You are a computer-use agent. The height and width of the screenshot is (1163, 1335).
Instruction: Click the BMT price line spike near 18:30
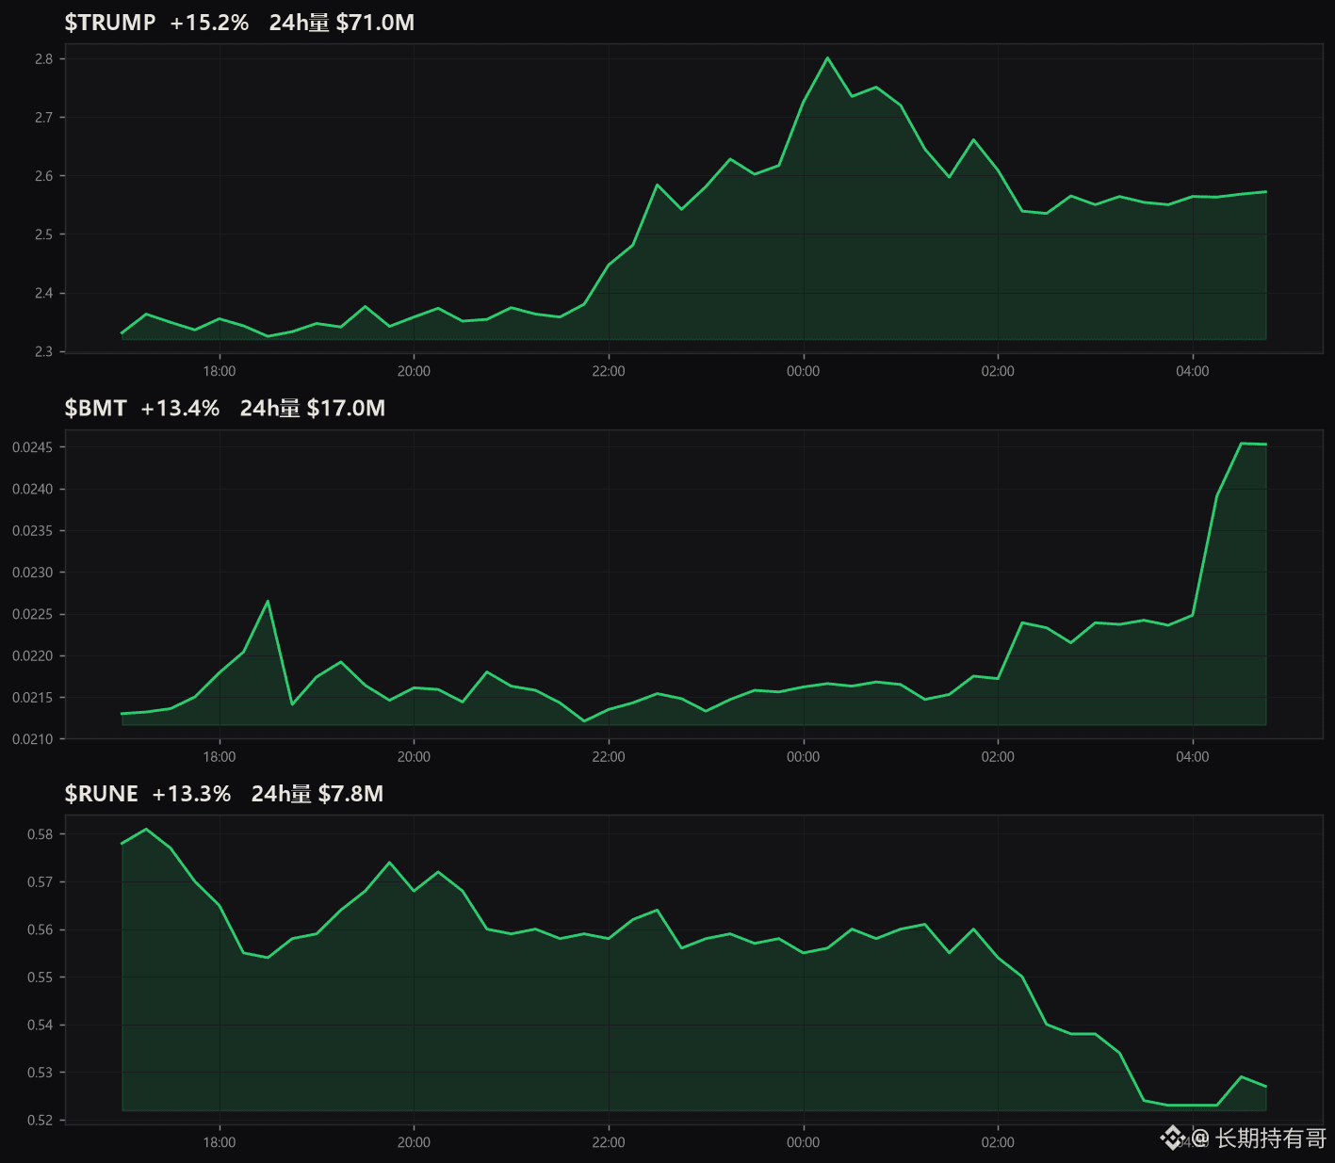[x=268, y=601]
